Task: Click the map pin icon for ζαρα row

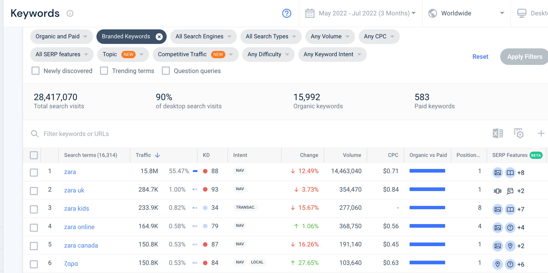Action: [498, 264]
